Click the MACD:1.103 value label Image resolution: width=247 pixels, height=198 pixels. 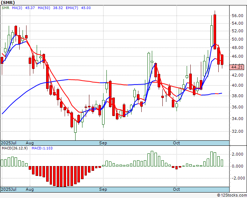click(x=41, y=148)
